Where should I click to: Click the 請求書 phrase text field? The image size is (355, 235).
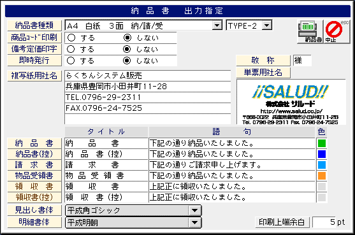(x=232, y=165)
